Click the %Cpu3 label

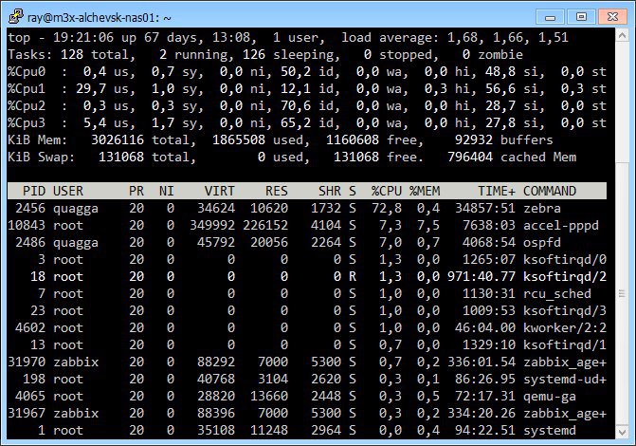coord(27,122)
